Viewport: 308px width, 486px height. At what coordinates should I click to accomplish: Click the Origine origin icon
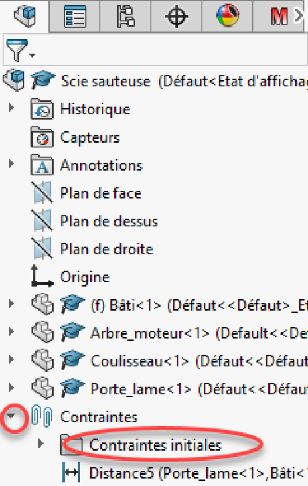coord(42,276)
